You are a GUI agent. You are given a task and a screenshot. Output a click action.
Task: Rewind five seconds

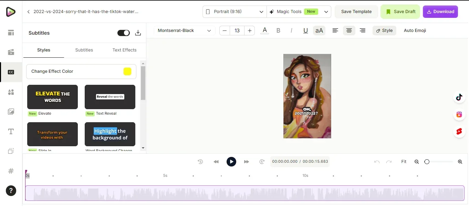point(200,162)
